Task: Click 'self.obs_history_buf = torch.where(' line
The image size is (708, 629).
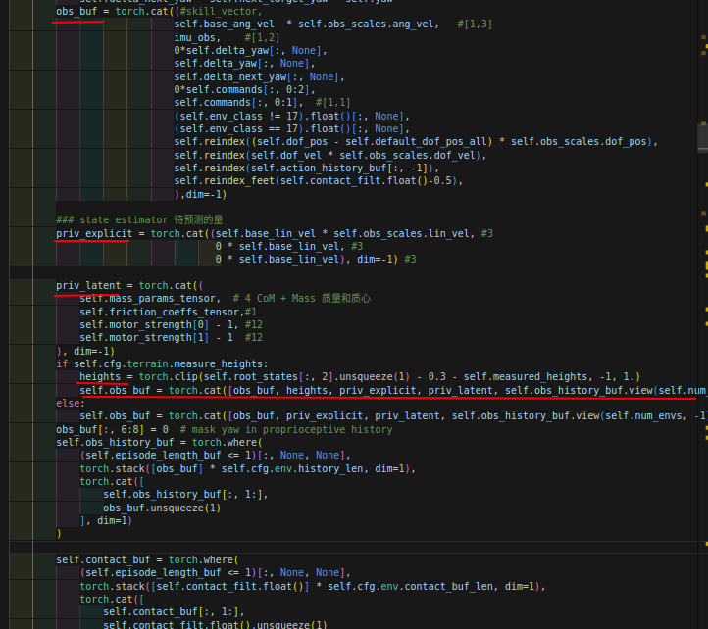Action: click(x=159, y=443)
